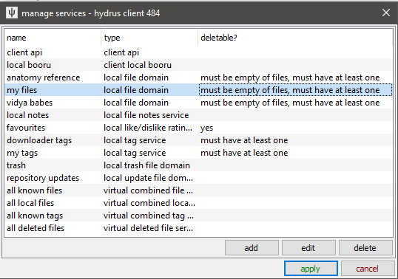
Task: Click the deletable? column header
Action: [x=295, y=38]
